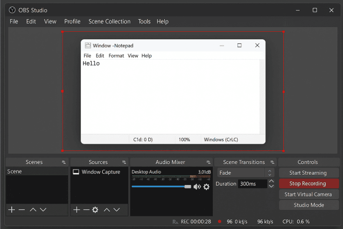Add a new scene with plus icon

click(x=12, y=210)
